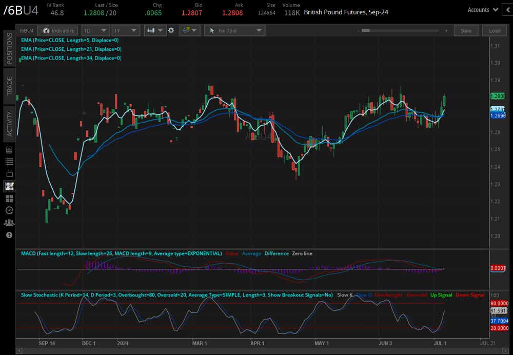The height and width of the screenshot is (355, 513).
Task: Switch to the Trade side tab
Action: [x=9, y=86]
